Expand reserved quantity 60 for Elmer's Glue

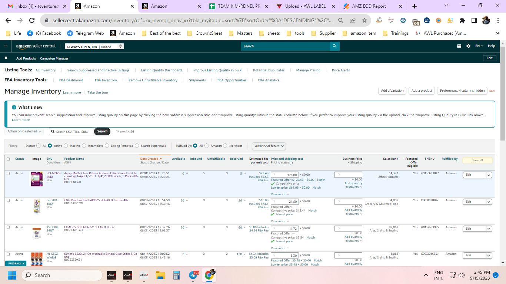(243, 227)
